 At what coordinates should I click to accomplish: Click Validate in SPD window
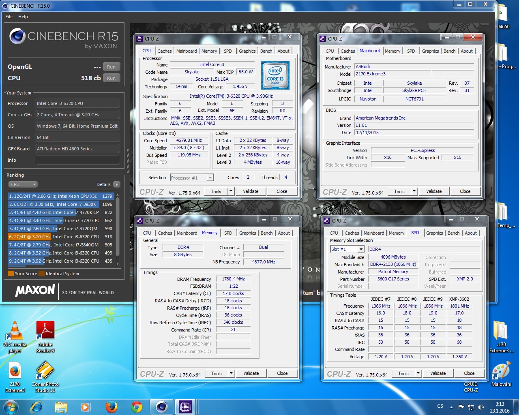(438, 373)
